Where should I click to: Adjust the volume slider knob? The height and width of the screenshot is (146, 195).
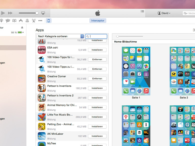click(x=37, y=13)
